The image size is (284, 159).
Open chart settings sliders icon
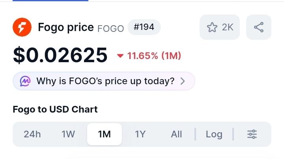coord(252,134)
